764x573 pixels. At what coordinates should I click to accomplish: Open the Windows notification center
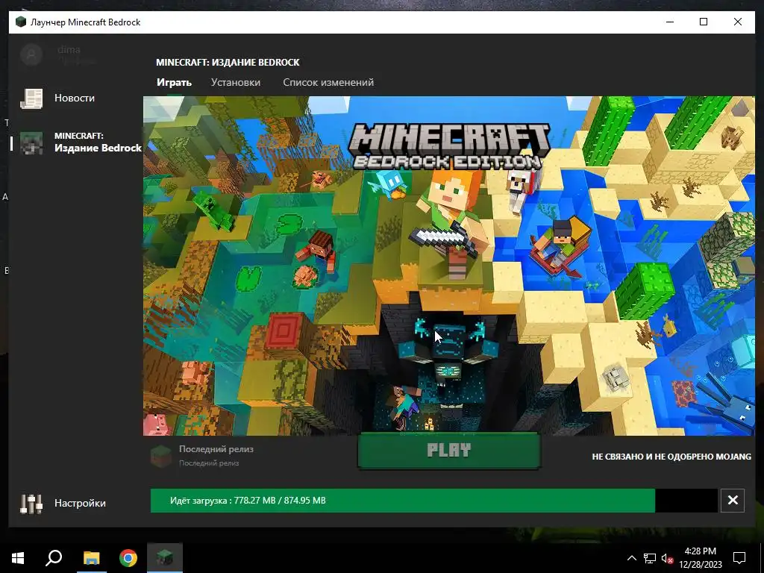point(739,558)
